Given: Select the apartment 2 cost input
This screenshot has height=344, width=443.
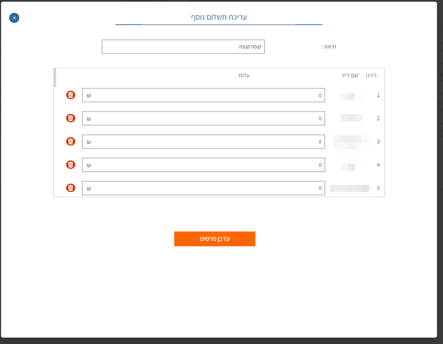Looking at the screenshot, I should (x=204, y=118).
